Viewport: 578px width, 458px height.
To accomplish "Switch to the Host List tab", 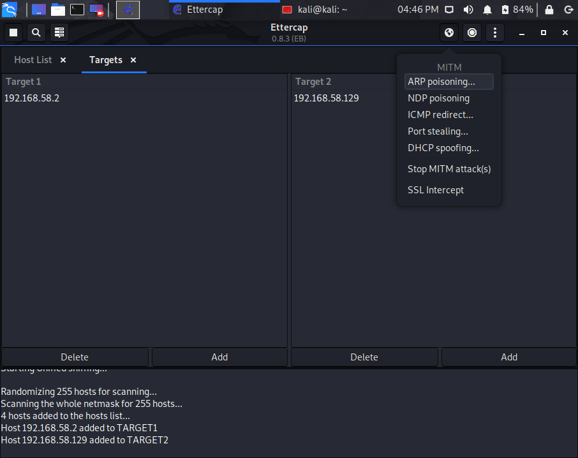I will (x=33, y=60).
